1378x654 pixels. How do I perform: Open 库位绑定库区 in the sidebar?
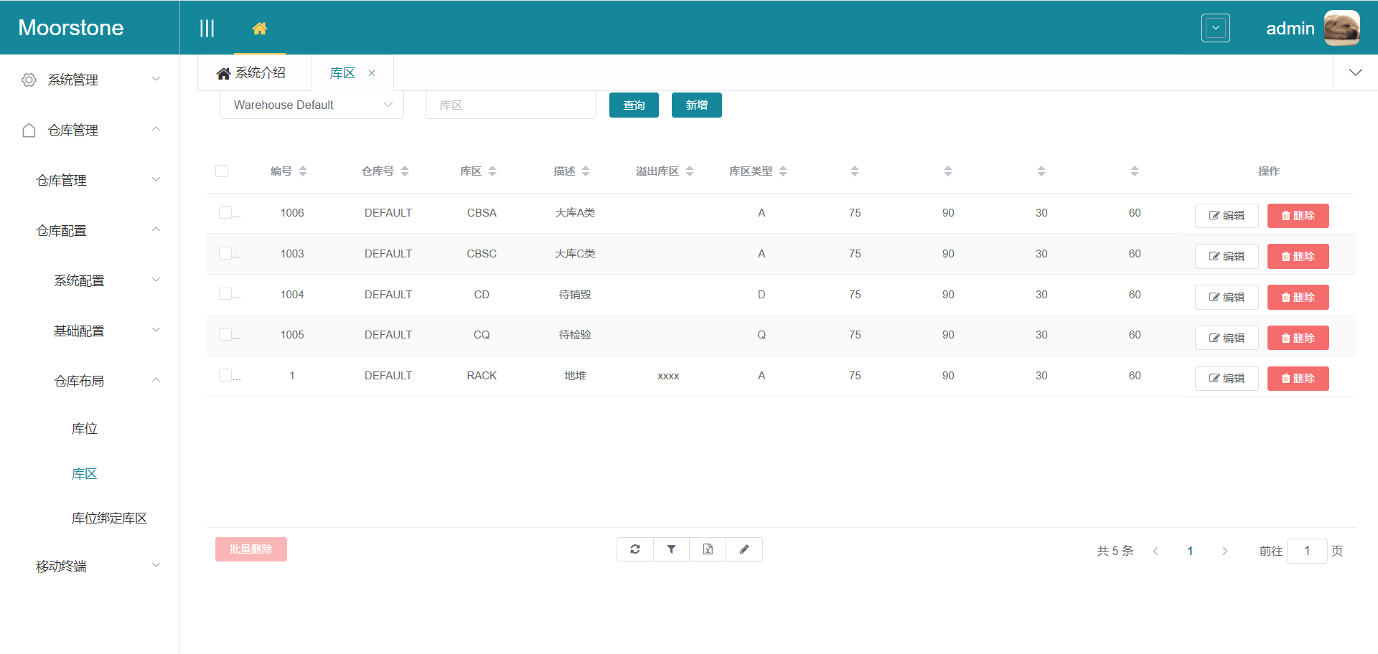tap(109, 518)
